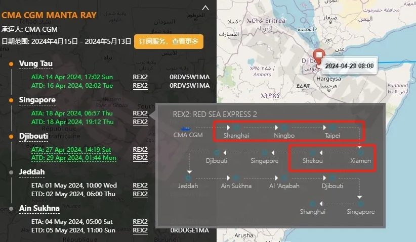Click the Djibouti ATD 29 Apr 2024 time
Viewport: 416px width, 242px height.
(x=74, y=158)
